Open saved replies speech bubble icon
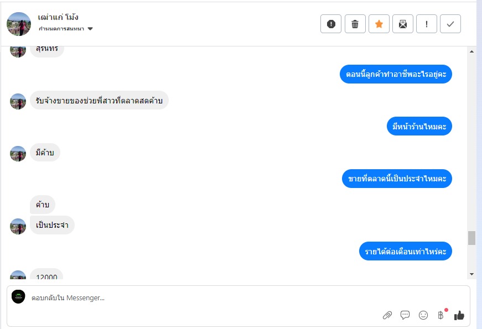The width and height of the screenshot is (482, 329). [x=405, y=315]
